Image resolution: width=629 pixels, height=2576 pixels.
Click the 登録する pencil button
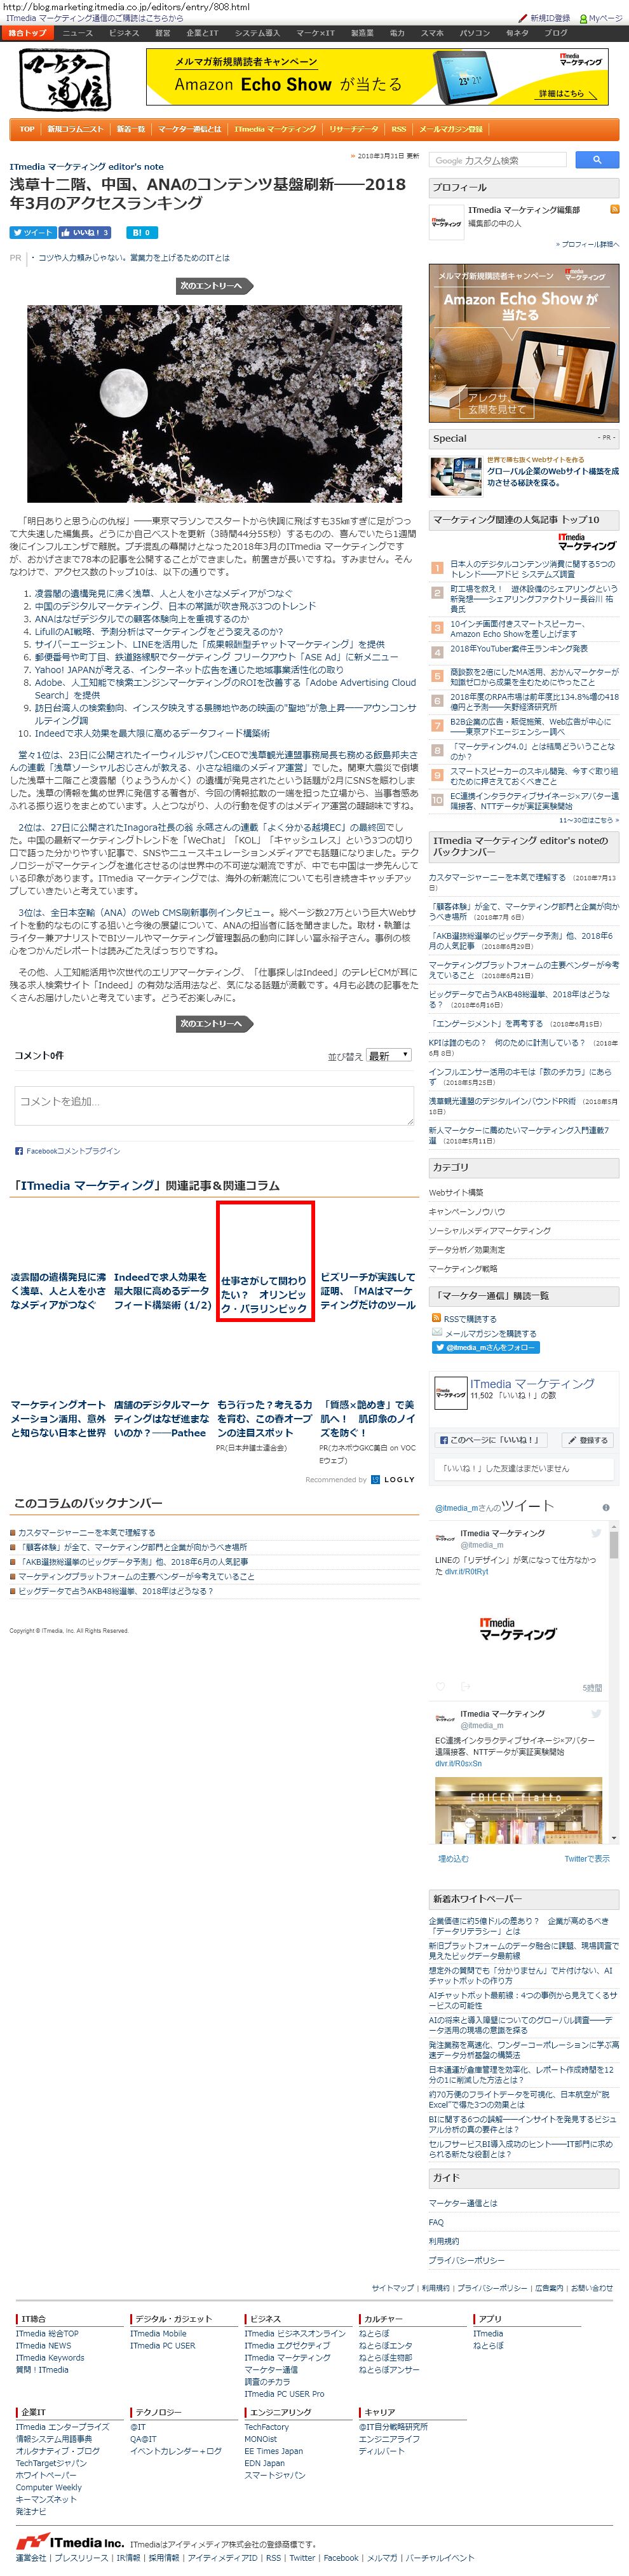tap(587, 1440)
